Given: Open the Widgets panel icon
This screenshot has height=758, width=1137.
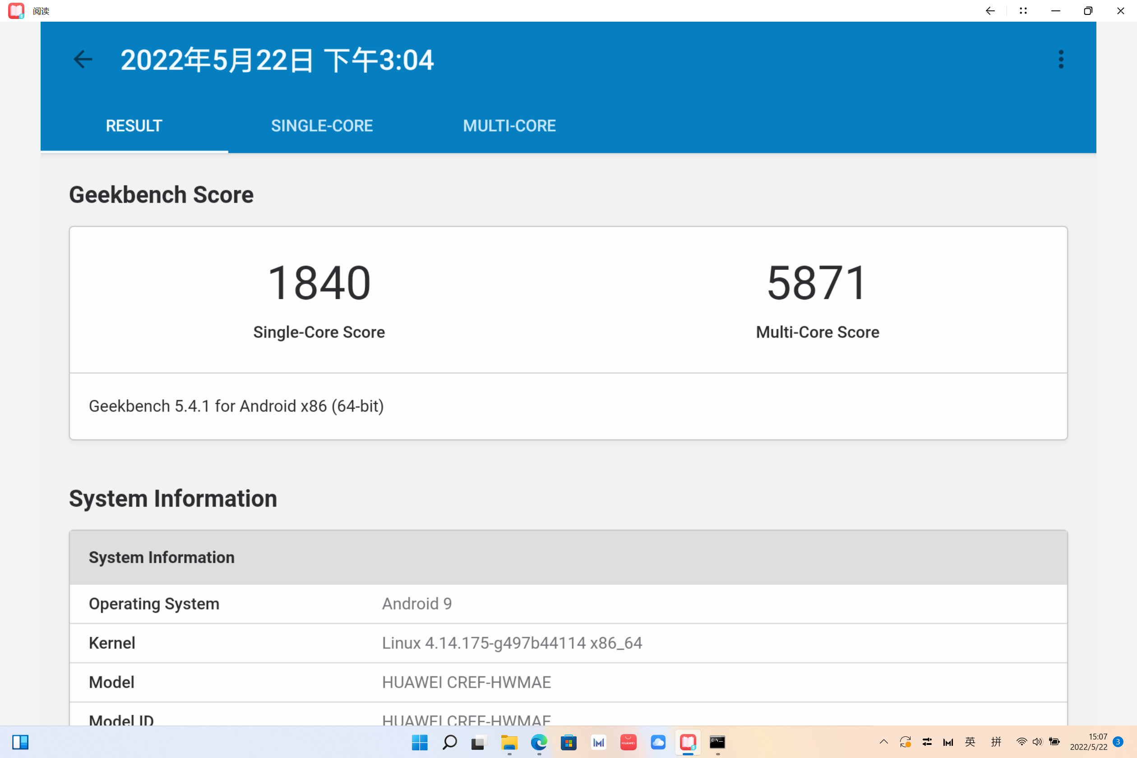Looking at the screenshot, I should (20, 742).
